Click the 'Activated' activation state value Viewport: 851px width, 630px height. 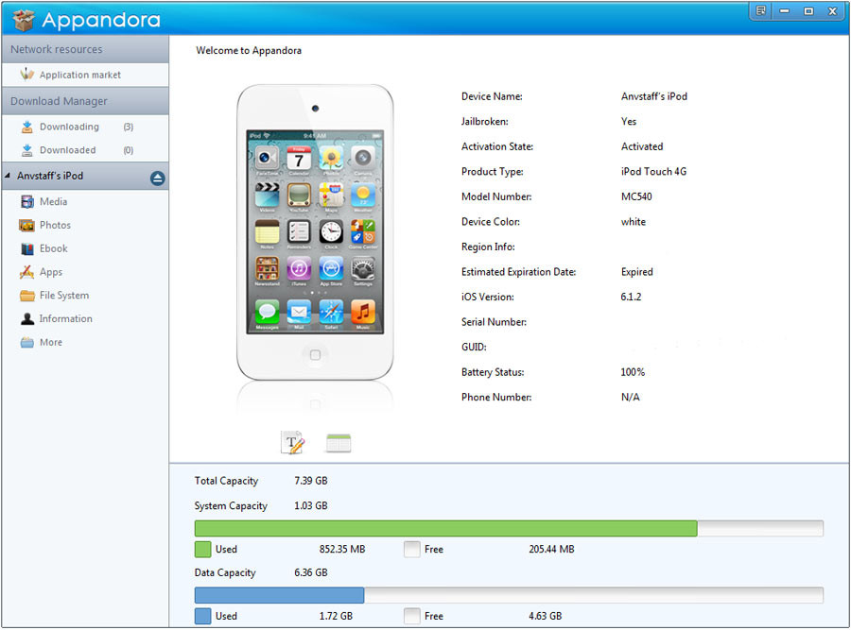tap(642, 146)
